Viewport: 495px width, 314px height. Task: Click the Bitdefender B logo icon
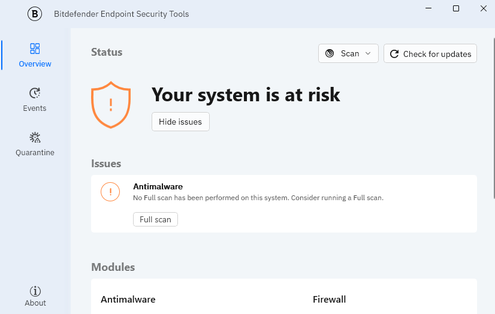point(35,14)
